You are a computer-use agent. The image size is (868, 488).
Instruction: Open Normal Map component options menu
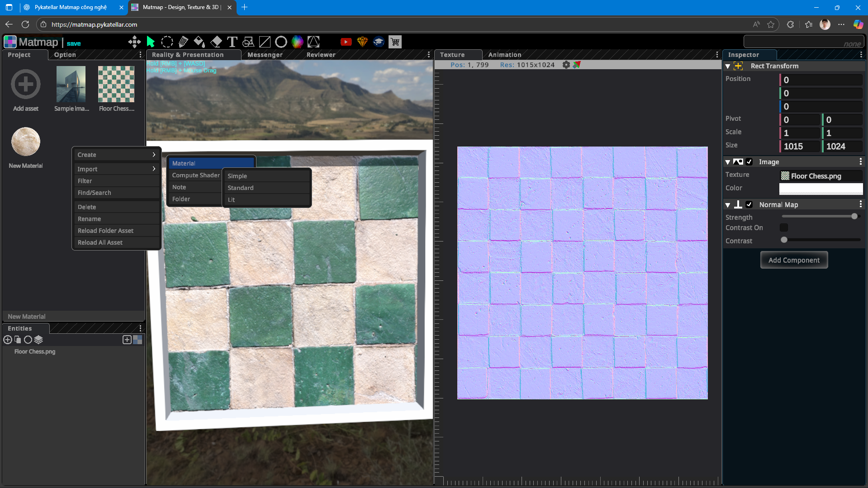(861, 204)
